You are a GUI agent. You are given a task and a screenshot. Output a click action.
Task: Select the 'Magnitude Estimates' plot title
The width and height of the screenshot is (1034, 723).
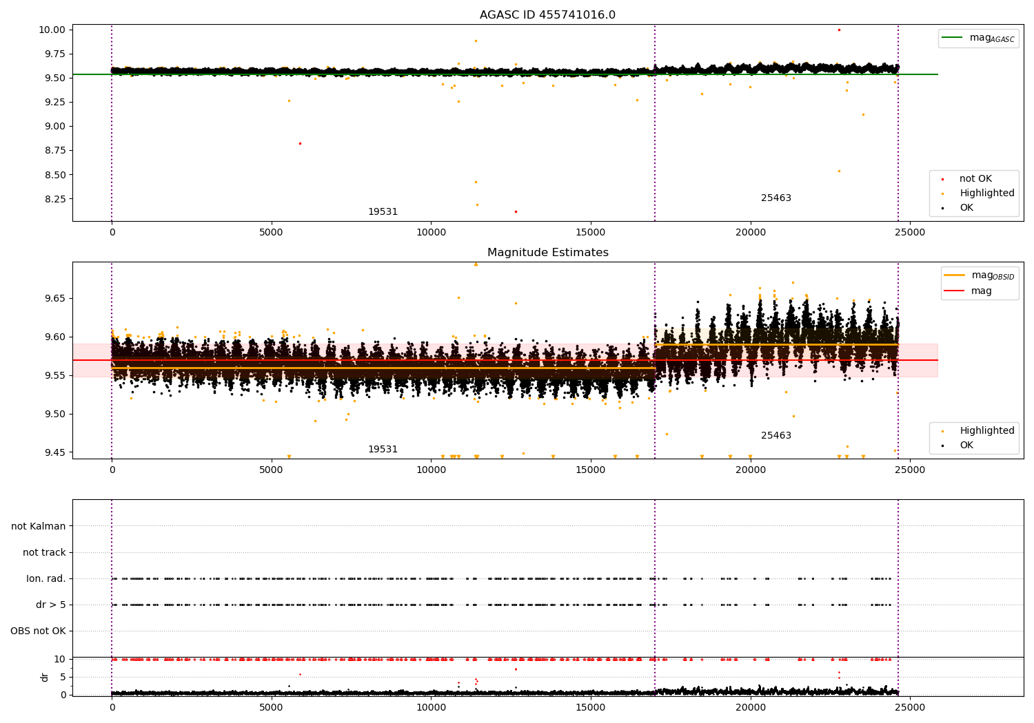pyautogui.click(x=547, y=253)
